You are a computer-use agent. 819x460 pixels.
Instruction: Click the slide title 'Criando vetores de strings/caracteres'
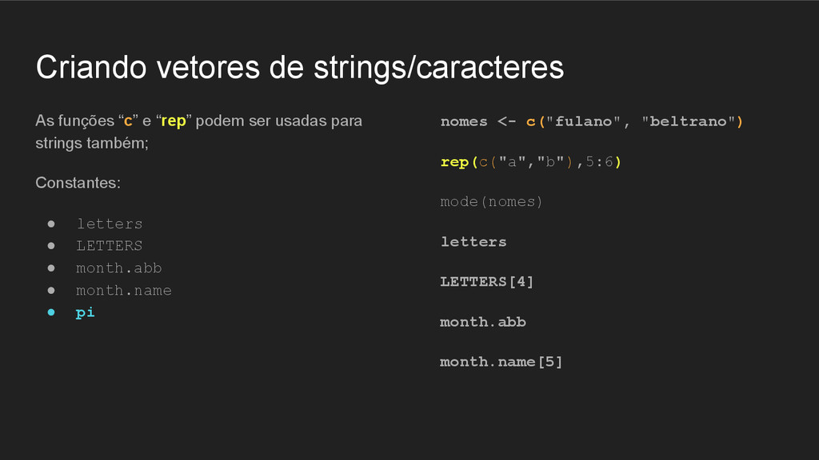pyautogui.click(x=300, y=68)
